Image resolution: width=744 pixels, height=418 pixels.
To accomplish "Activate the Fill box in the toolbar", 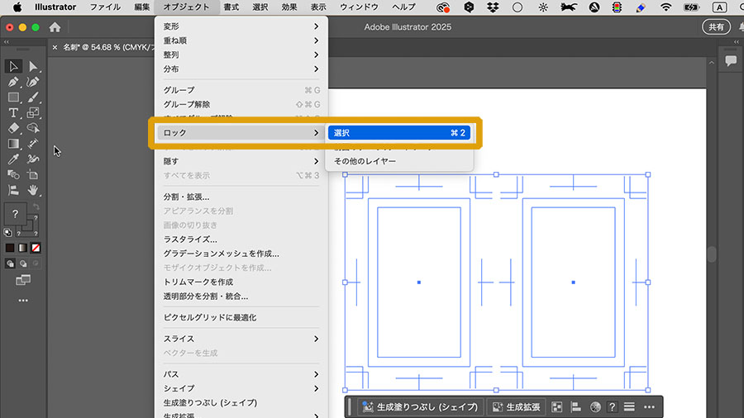I will click(x=15, y=214).
